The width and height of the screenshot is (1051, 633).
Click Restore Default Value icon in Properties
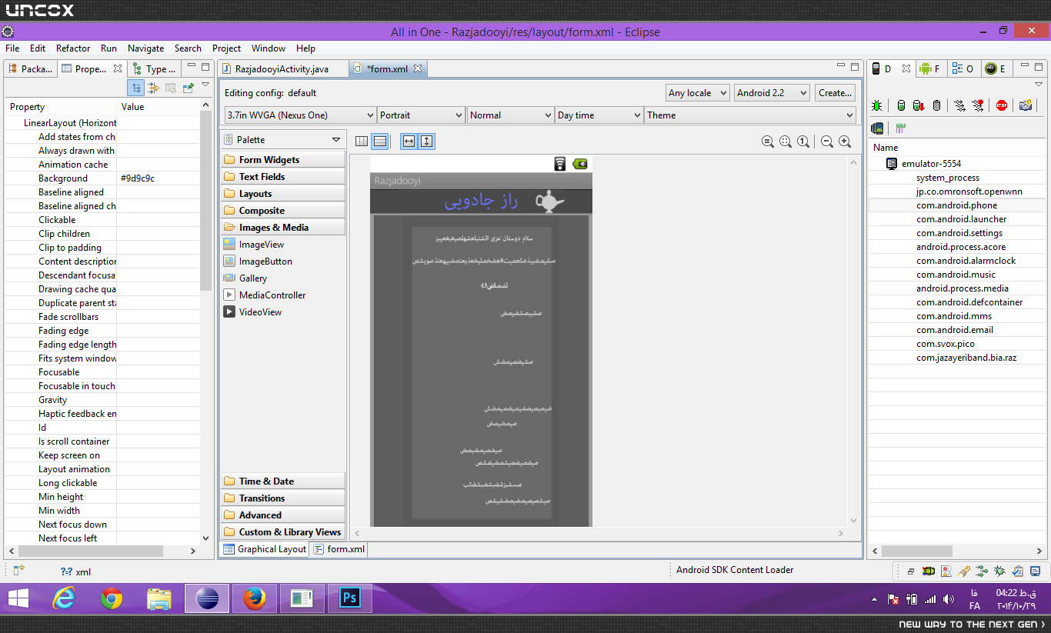click(171, 88)
